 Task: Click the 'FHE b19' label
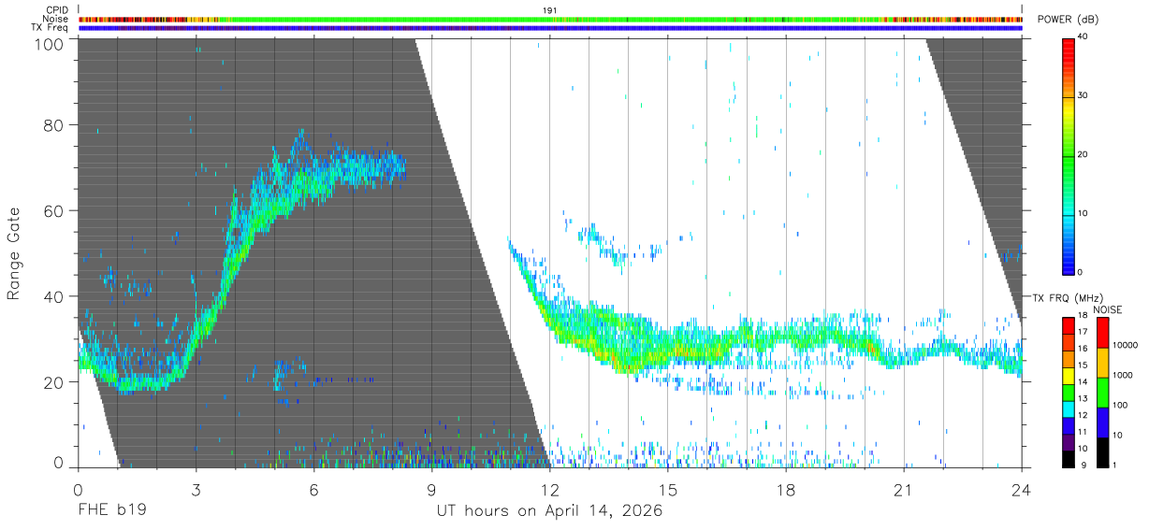[111, 511]
